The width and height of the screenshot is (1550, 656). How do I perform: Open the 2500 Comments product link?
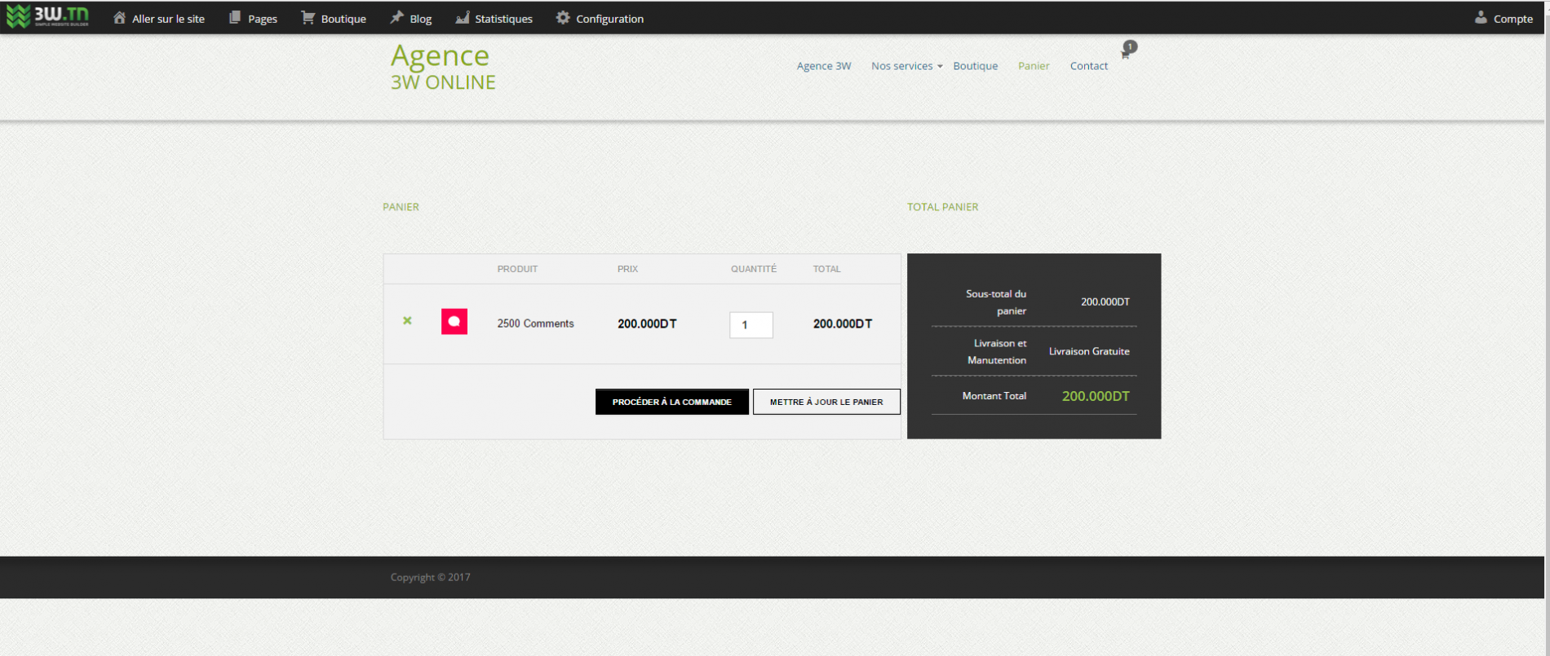536,324
